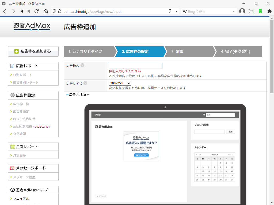Open the search field history dropdown

coord(234,11)
